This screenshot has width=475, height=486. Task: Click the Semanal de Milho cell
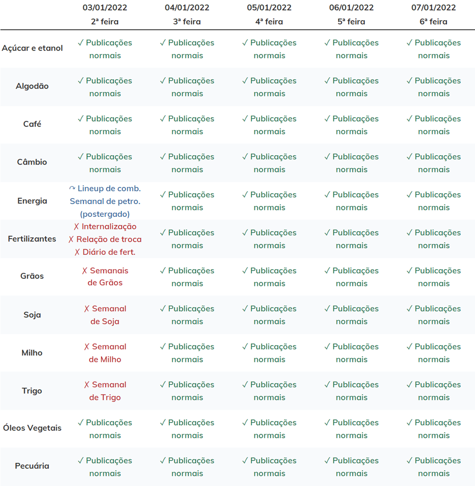[105, 353]
